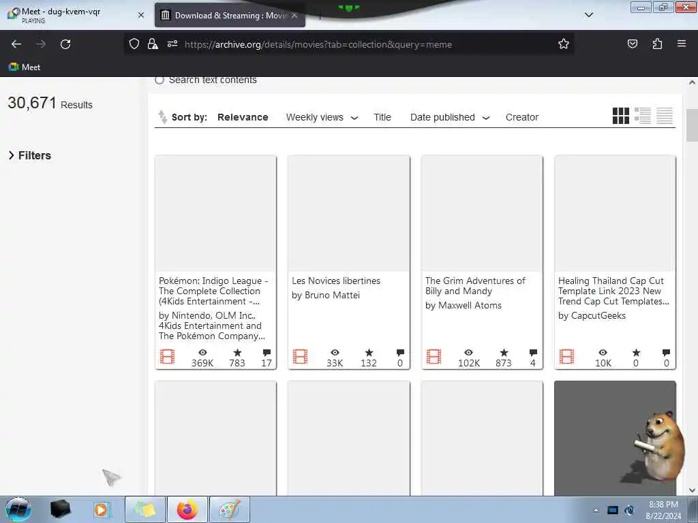Viewport: 698px width, 523px height.
Task: Close the Download & Streaming tab
Action: point(294,15)
